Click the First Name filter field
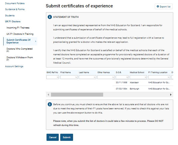Screen dimensions: 178x145 click(69, 77)
